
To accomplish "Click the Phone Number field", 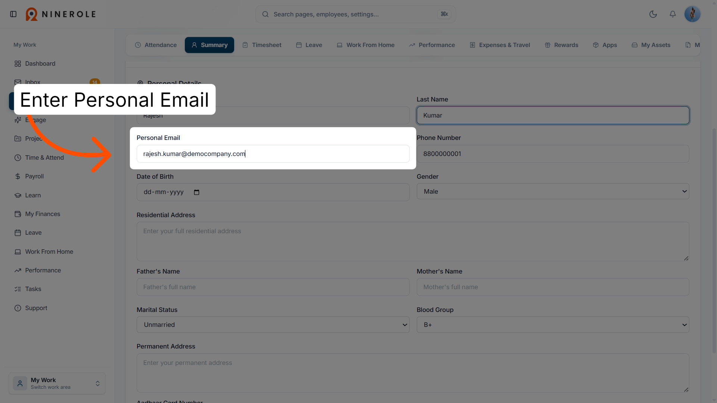I will (x=553, y=154).
